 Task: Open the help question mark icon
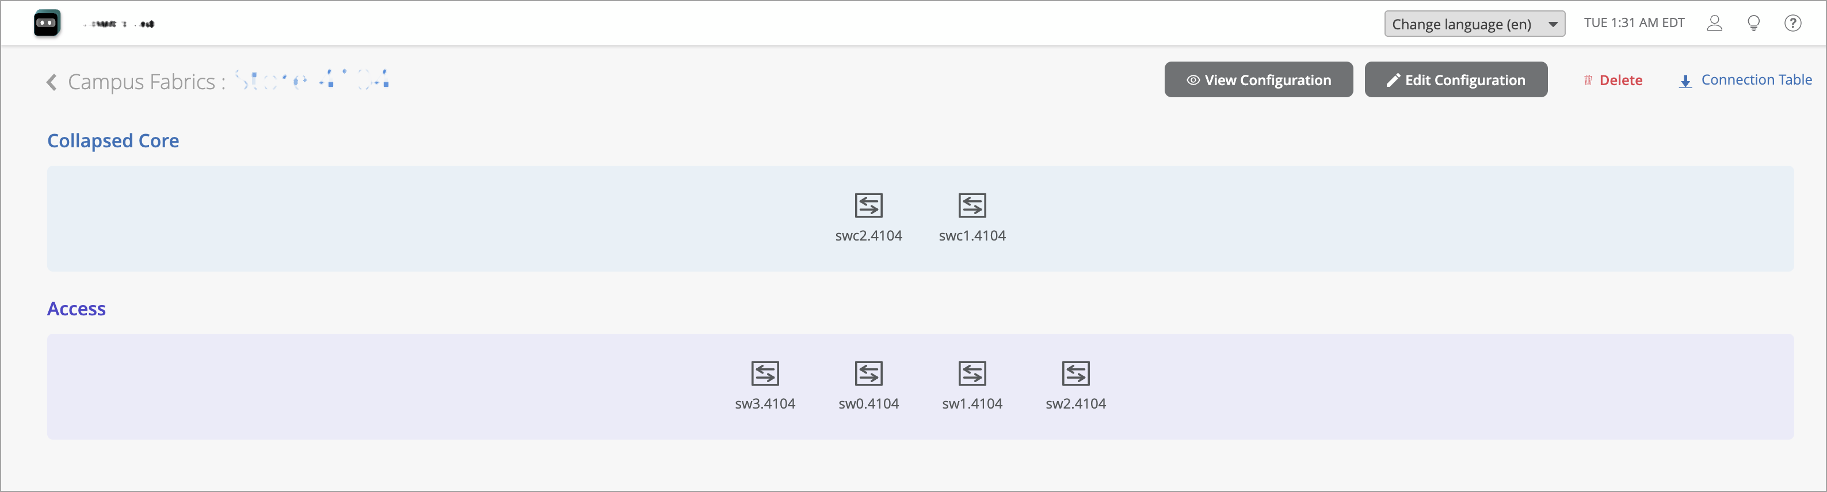1792,24
